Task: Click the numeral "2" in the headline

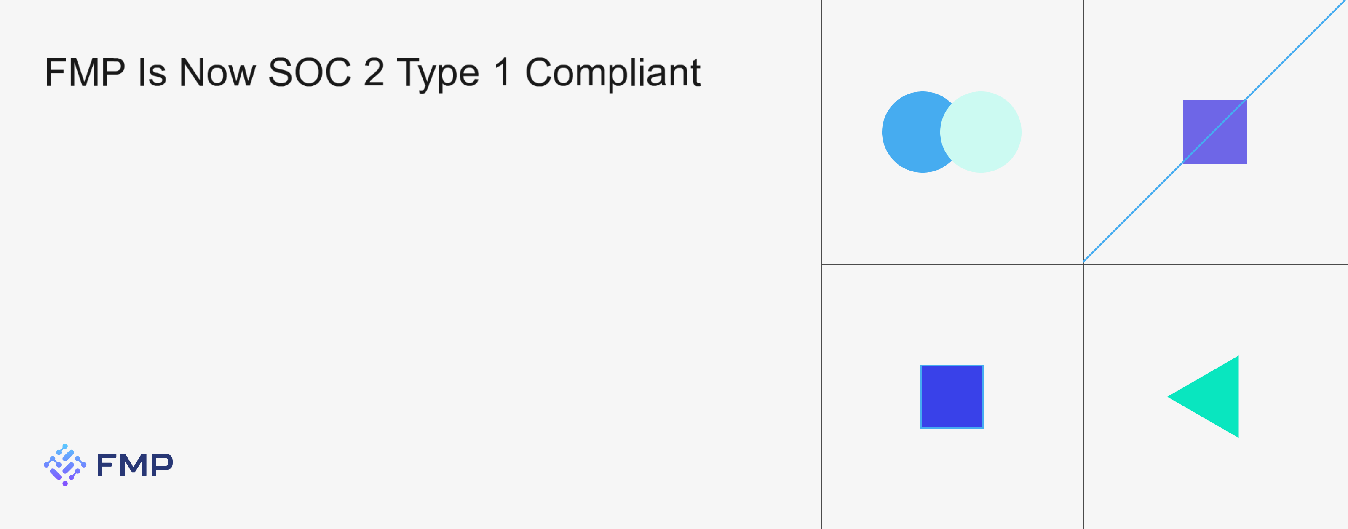Action: 374,72
